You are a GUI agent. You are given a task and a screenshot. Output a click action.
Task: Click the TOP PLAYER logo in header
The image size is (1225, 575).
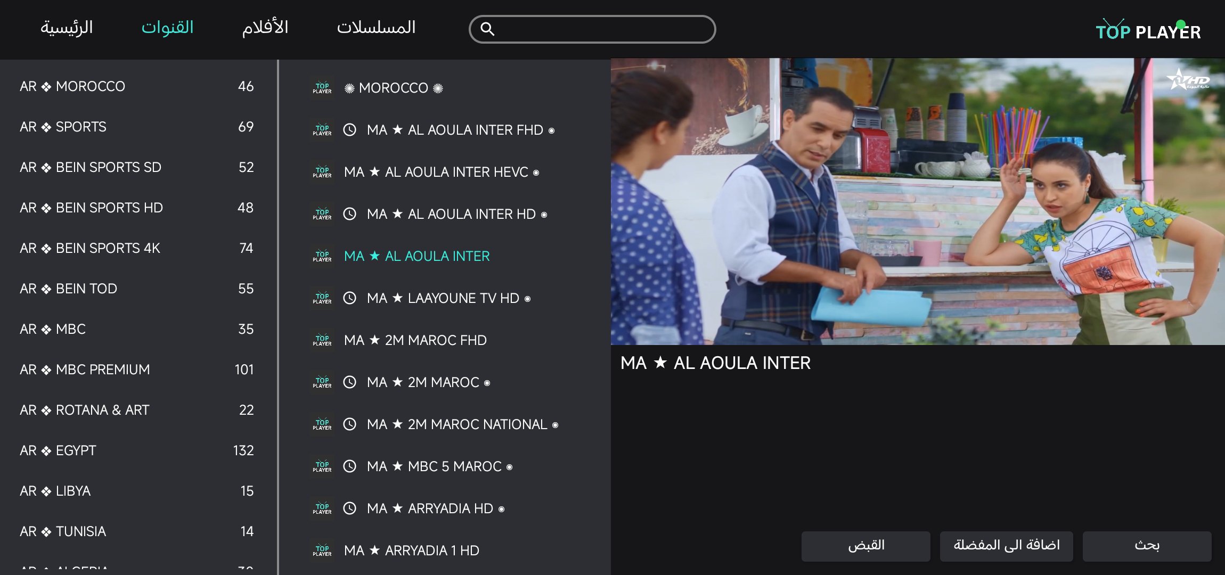[1148, 30]
